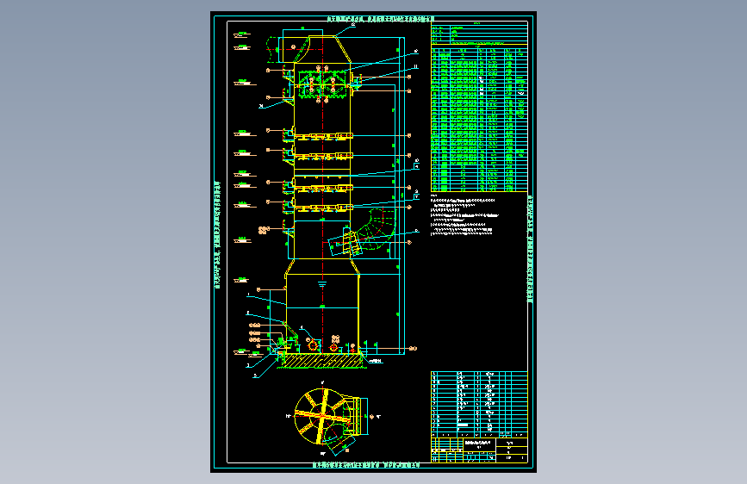Select the white technical notes text block
The height and width of the screenshot is (484, 747).
(x=464, y=214)
